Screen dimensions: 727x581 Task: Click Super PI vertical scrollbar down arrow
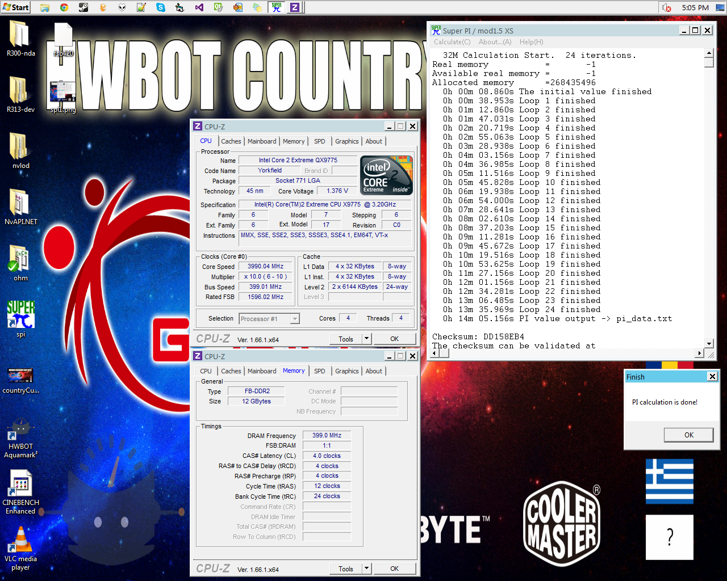coord(709,343)
